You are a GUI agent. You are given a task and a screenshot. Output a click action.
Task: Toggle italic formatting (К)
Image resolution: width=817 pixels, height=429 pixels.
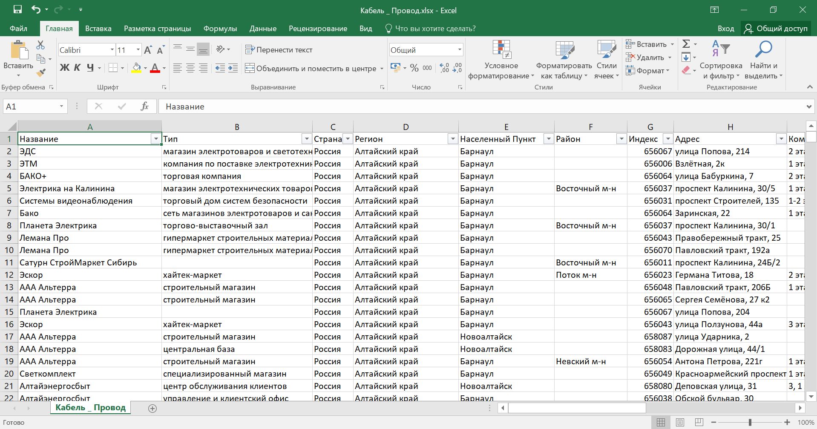(x=77, y=68)
